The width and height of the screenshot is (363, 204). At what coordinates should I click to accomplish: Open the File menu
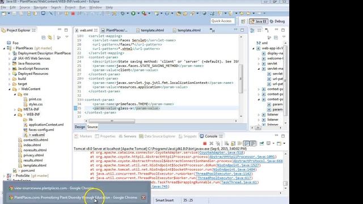point(3,7)
